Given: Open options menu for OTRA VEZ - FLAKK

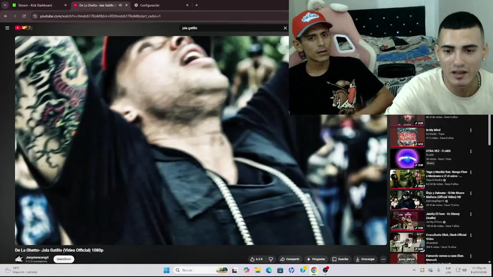Looking at the screenshot, I should [x=471, y=152].
